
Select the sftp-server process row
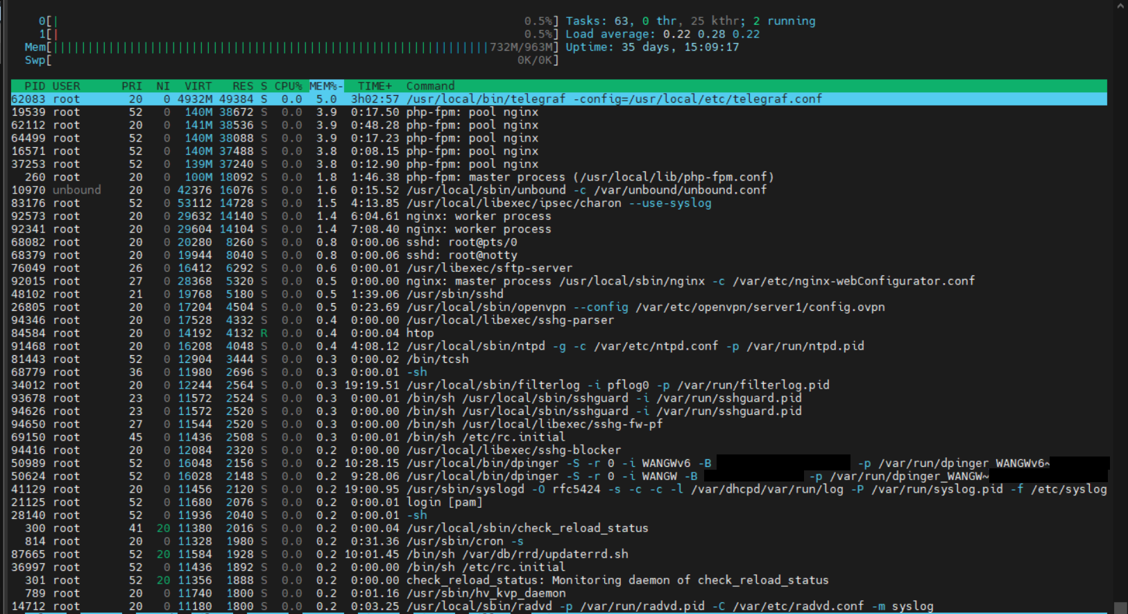(x=558, y=268)
